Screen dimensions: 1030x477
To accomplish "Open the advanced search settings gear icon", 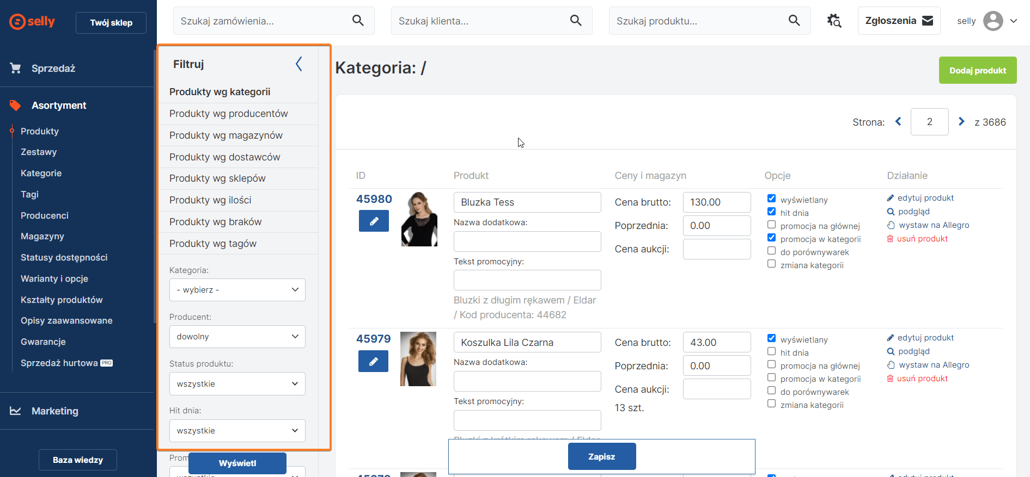I will click(x=834, y=21).
